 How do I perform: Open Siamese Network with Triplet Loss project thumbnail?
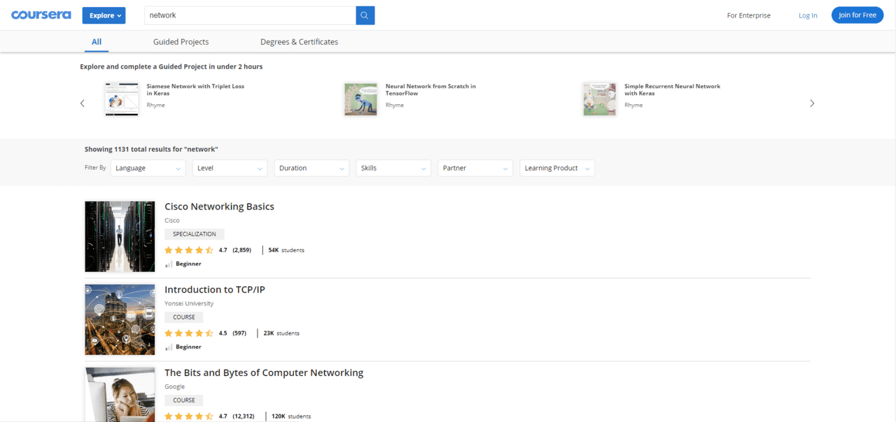pyautogui.click(x=122, y=99)
